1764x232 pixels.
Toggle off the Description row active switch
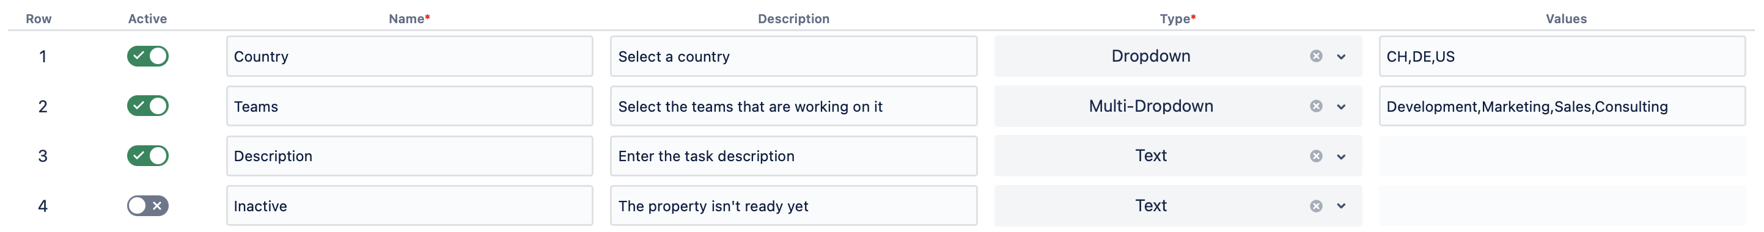(x=147, y=156)
